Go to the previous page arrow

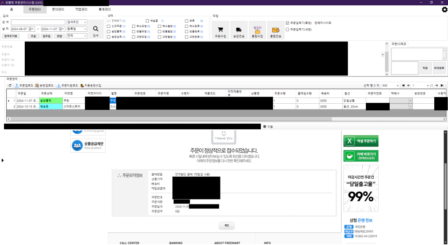click(x=409, y=85)
